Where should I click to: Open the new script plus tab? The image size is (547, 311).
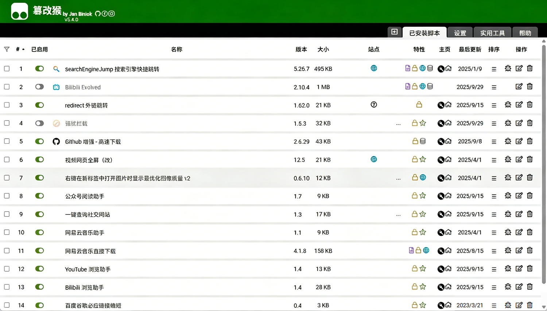click(394, 32)
